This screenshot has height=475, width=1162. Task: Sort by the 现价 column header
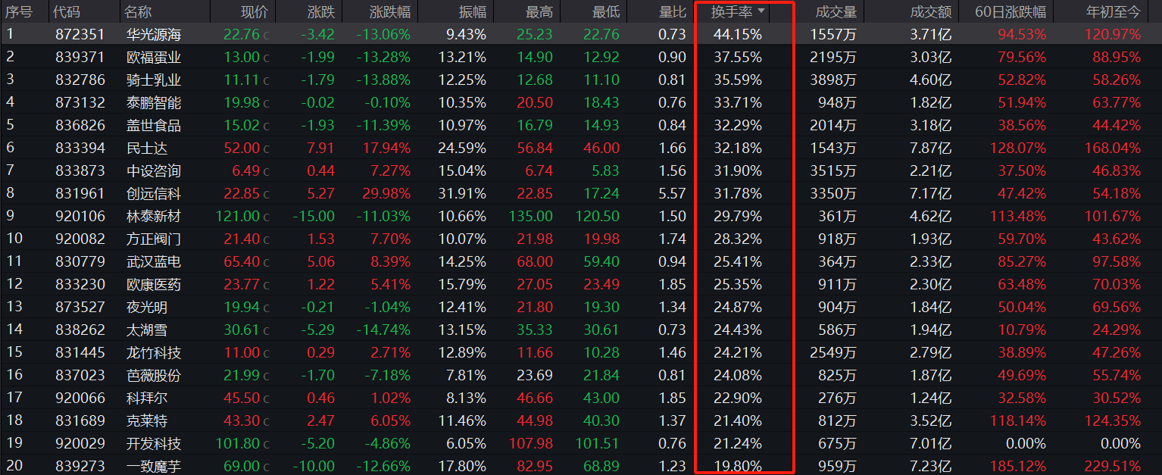pos(255,11)
